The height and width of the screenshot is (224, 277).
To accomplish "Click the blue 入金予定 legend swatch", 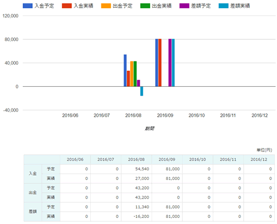I will point(28,6).
